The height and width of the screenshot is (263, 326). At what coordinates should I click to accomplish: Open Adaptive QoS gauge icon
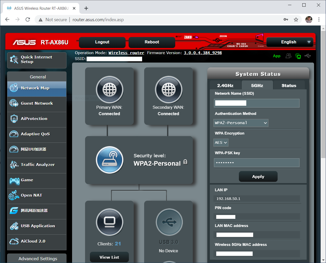coord(14,134)
